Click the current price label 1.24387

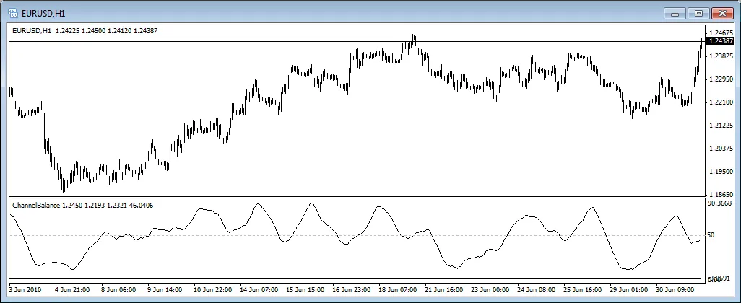(721, 42)
